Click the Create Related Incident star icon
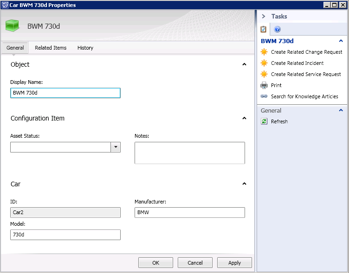The width and height of the screenshot is (349, 273). (x=264, y=63)
